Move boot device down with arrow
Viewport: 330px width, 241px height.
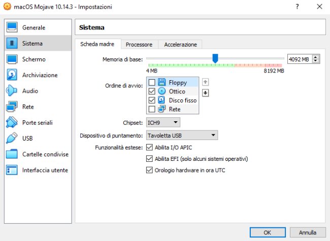click(206, 92)
